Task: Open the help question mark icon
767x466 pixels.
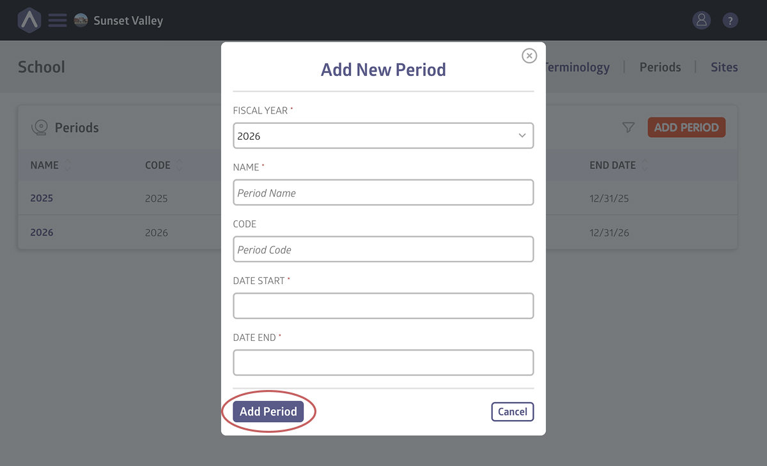Action: pyautogui.click(x=731, y=20)
